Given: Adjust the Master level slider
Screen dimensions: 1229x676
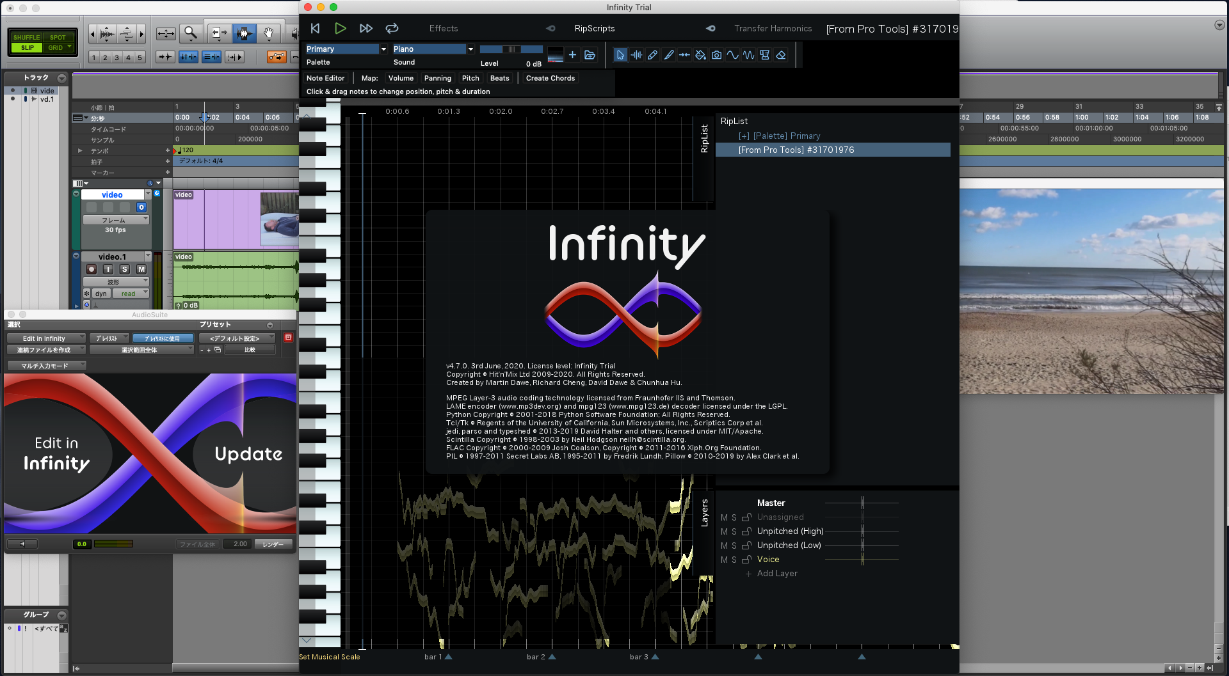Looking at the screenshot, I should click(862, 503).
